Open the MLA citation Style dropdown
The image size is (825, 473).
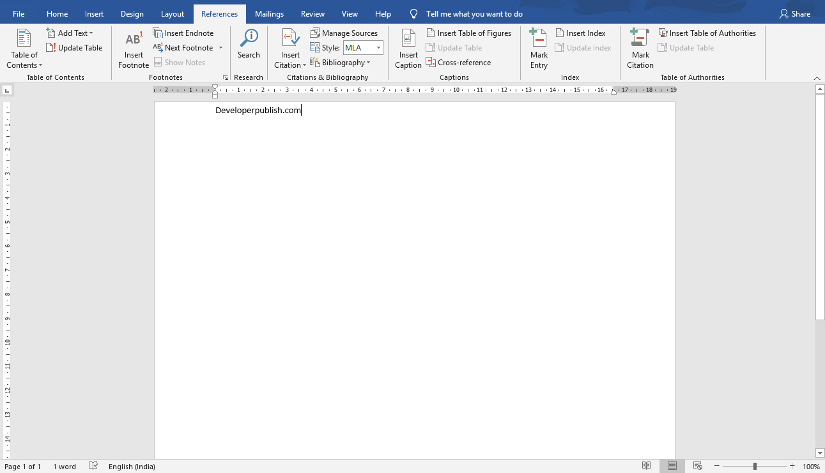coord(378,47)
